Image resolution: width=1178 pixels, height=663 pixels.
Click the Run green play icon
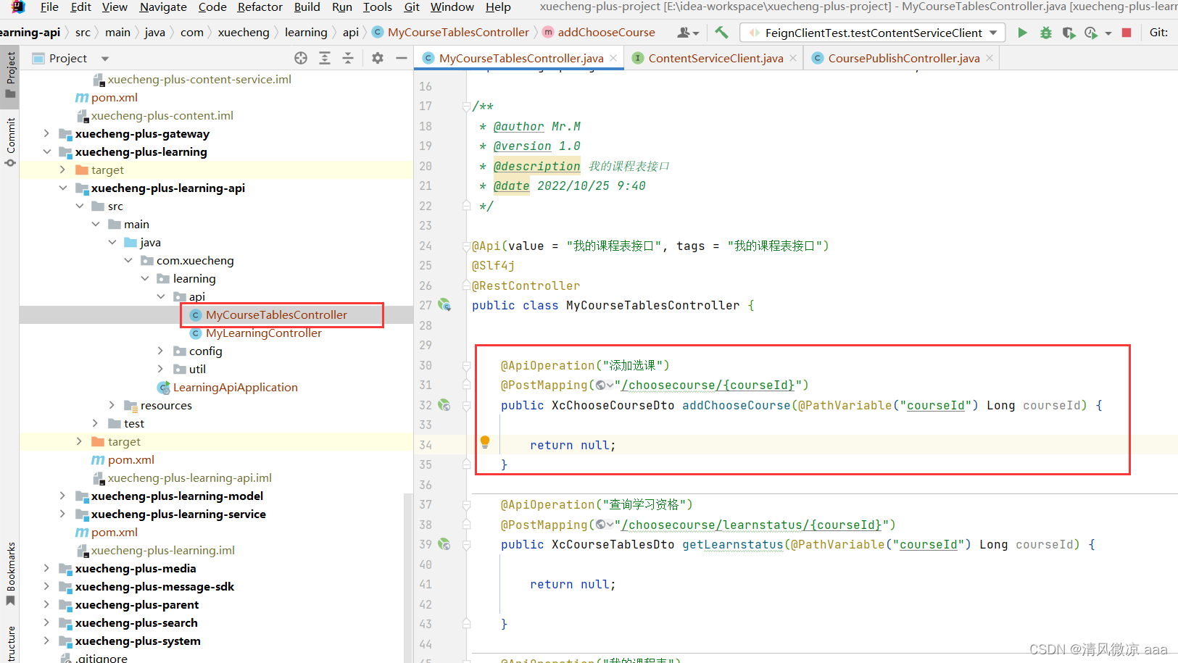click(x=1022, y=33)
